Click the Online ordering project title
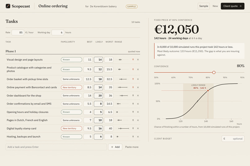The width and height of the screenshot is (250, 166). (x=53, y=6)
